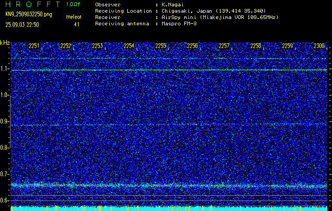The width and height of the screenshot is (332, 211).
Task: Click the 0.9 kHz axis label
Action: (x=4, y=121)
